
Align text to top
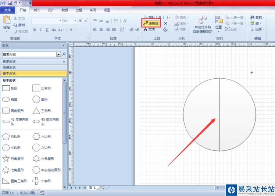[x=95, y=20]
